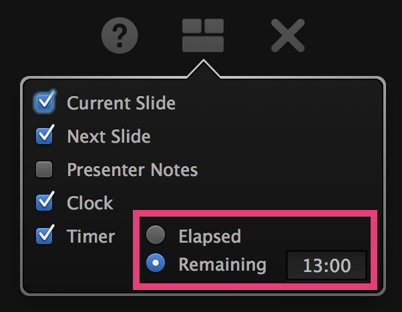The height and width of the screenshot is (312, 402).
Task: Click the 13:00 remaining time field
Action: coord(327,266)
